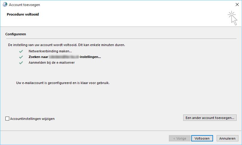This screenshot has width=242, height=145.
Task: Click the Aanmelden bij de e-mailserver text
Action: click(x=52, y=63)
